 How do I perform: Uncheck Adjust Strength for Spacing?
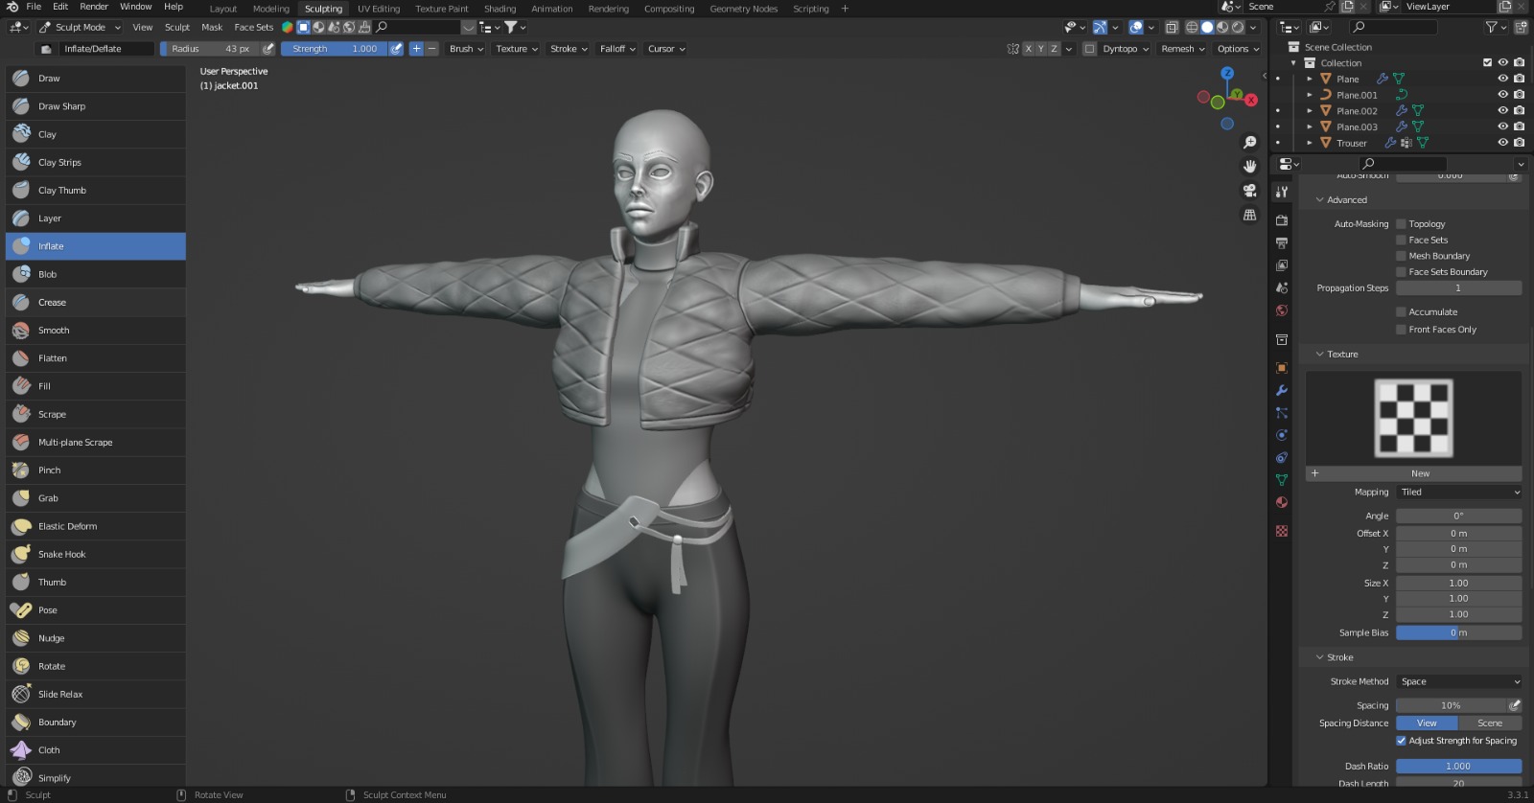pos(1401,741)
